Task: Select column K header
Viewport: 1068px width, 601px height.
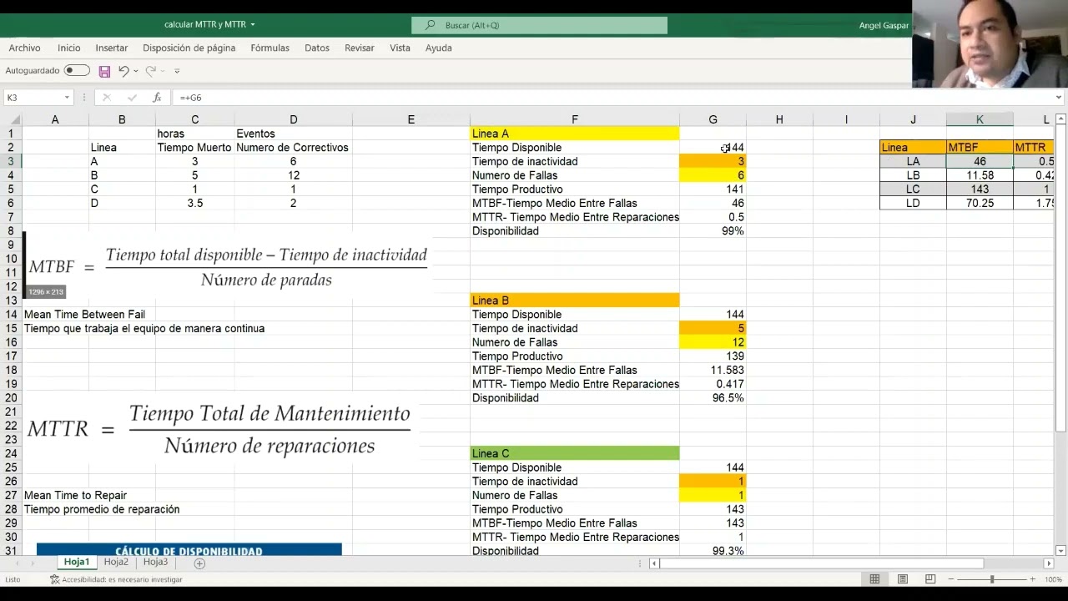Action: point(980,119)
